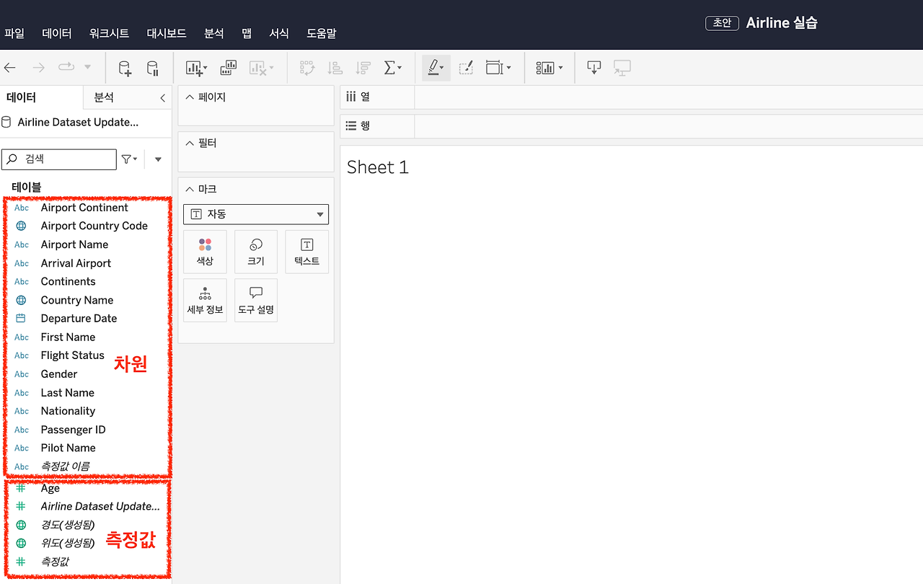Collapse the 페이지 card
Viewport: 923px width, 584px height.
point(190,97)
